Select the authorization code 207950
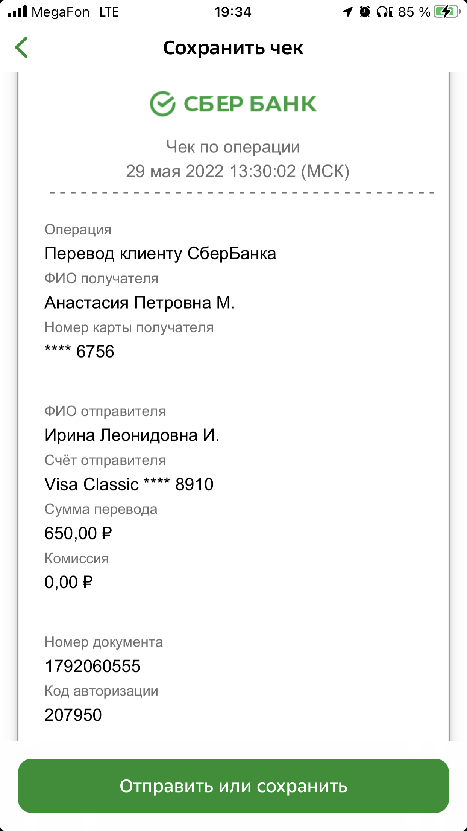Screen dimensions: 467x831 coord(73,715)
